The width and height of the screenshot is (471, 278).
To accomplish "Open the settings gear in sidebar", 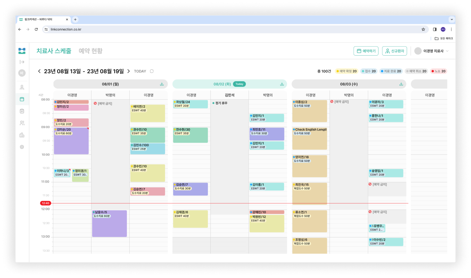I will [x=22, y=147].
